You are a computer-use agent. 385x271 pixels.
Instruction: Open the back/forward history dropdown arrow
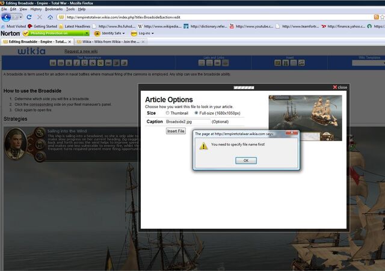point(20,17)
